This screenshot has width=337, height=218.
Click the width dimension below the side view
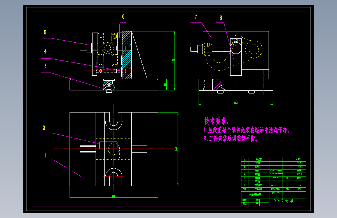tap(236, 103)
